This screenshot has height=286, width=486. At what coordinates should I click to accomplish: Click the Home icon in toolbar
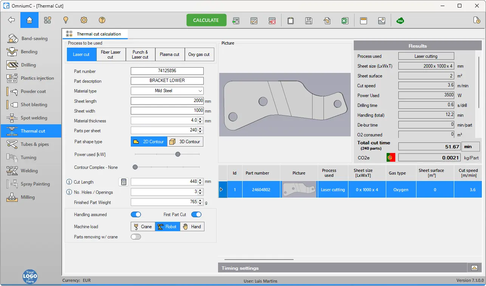coord(29,20)
